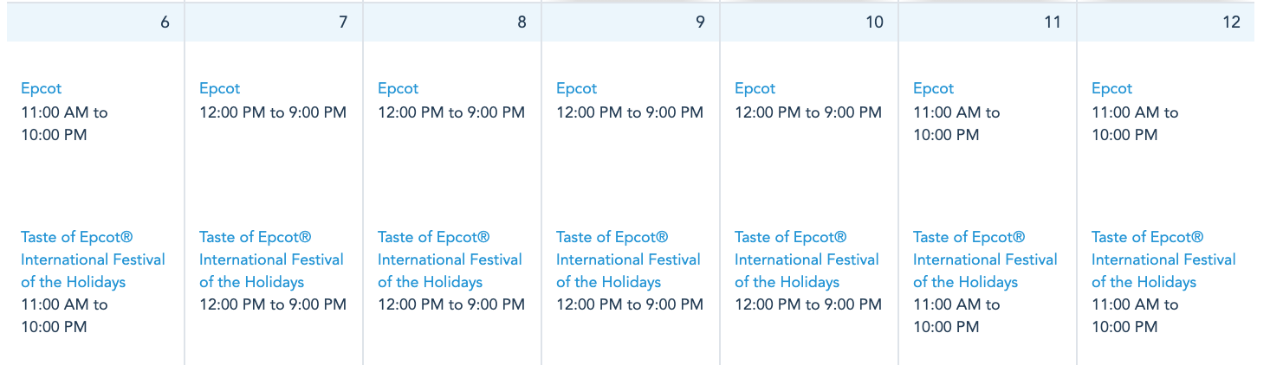Open the Epcot link for day 11
The height and width of the screenshot is (365, 1270).
pos(933,88)
